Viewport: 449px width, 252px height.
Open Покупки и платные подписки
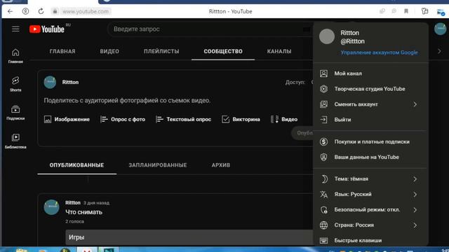point(370,141)
